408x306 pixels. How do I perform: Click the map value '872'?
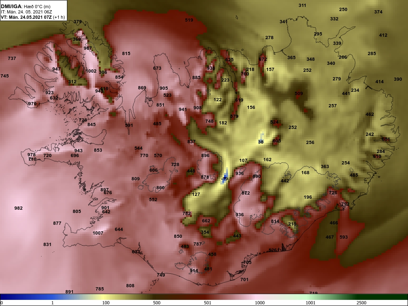pyautogui.click(x=246, y=193)
